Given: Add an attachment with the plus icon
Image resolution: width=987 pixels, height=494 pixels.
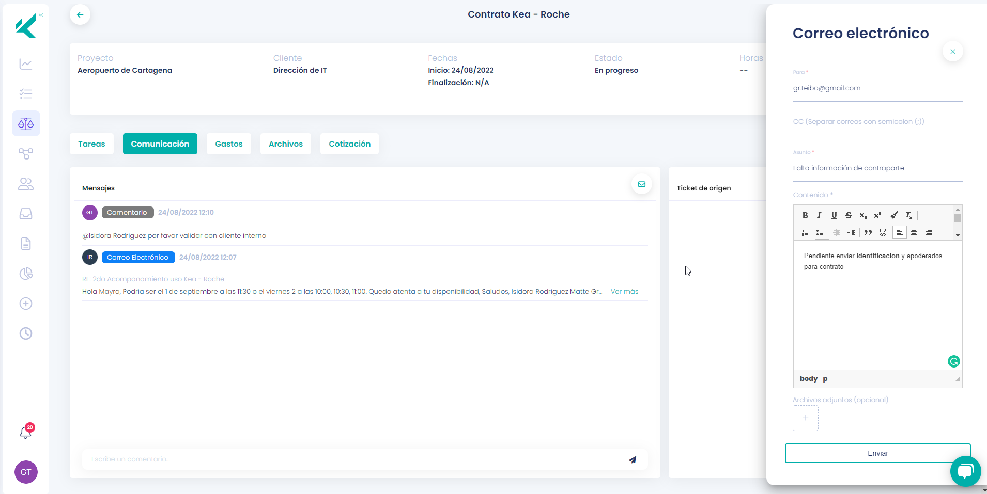Looking at the screenshot, I should point(805,418).
